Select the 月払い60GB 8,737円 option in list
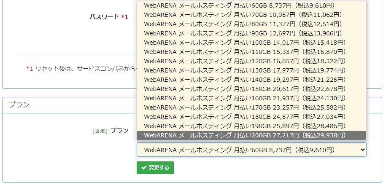 click(251, 5)
